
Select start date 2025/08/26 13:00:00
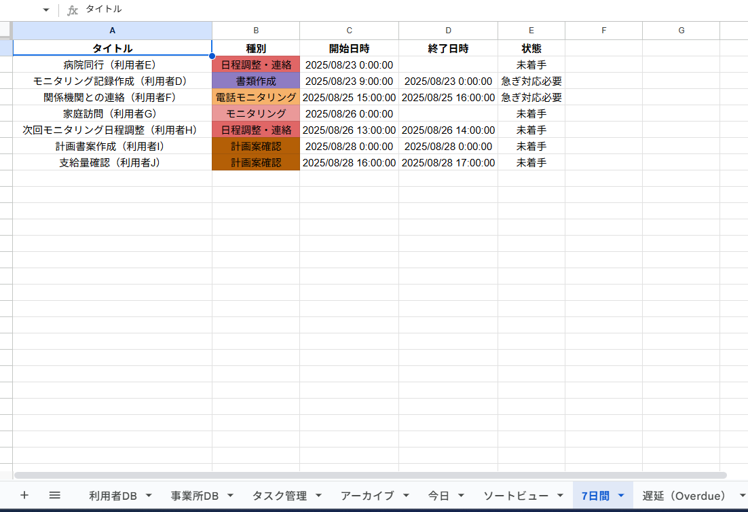point(349,130)
